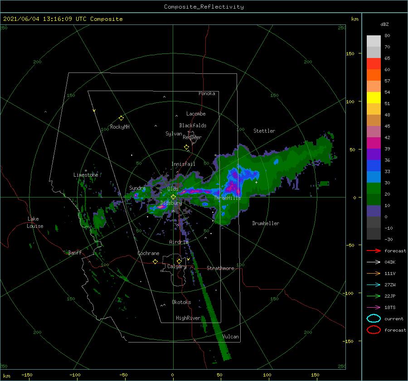This screenshot has height=381, width=408.
Task: Click the Stettler city label
Action: point(264,131)
